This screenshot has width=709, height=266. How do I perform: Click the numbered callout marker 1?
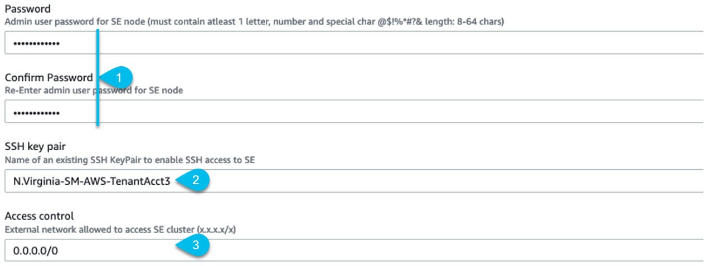coord(117,77)
